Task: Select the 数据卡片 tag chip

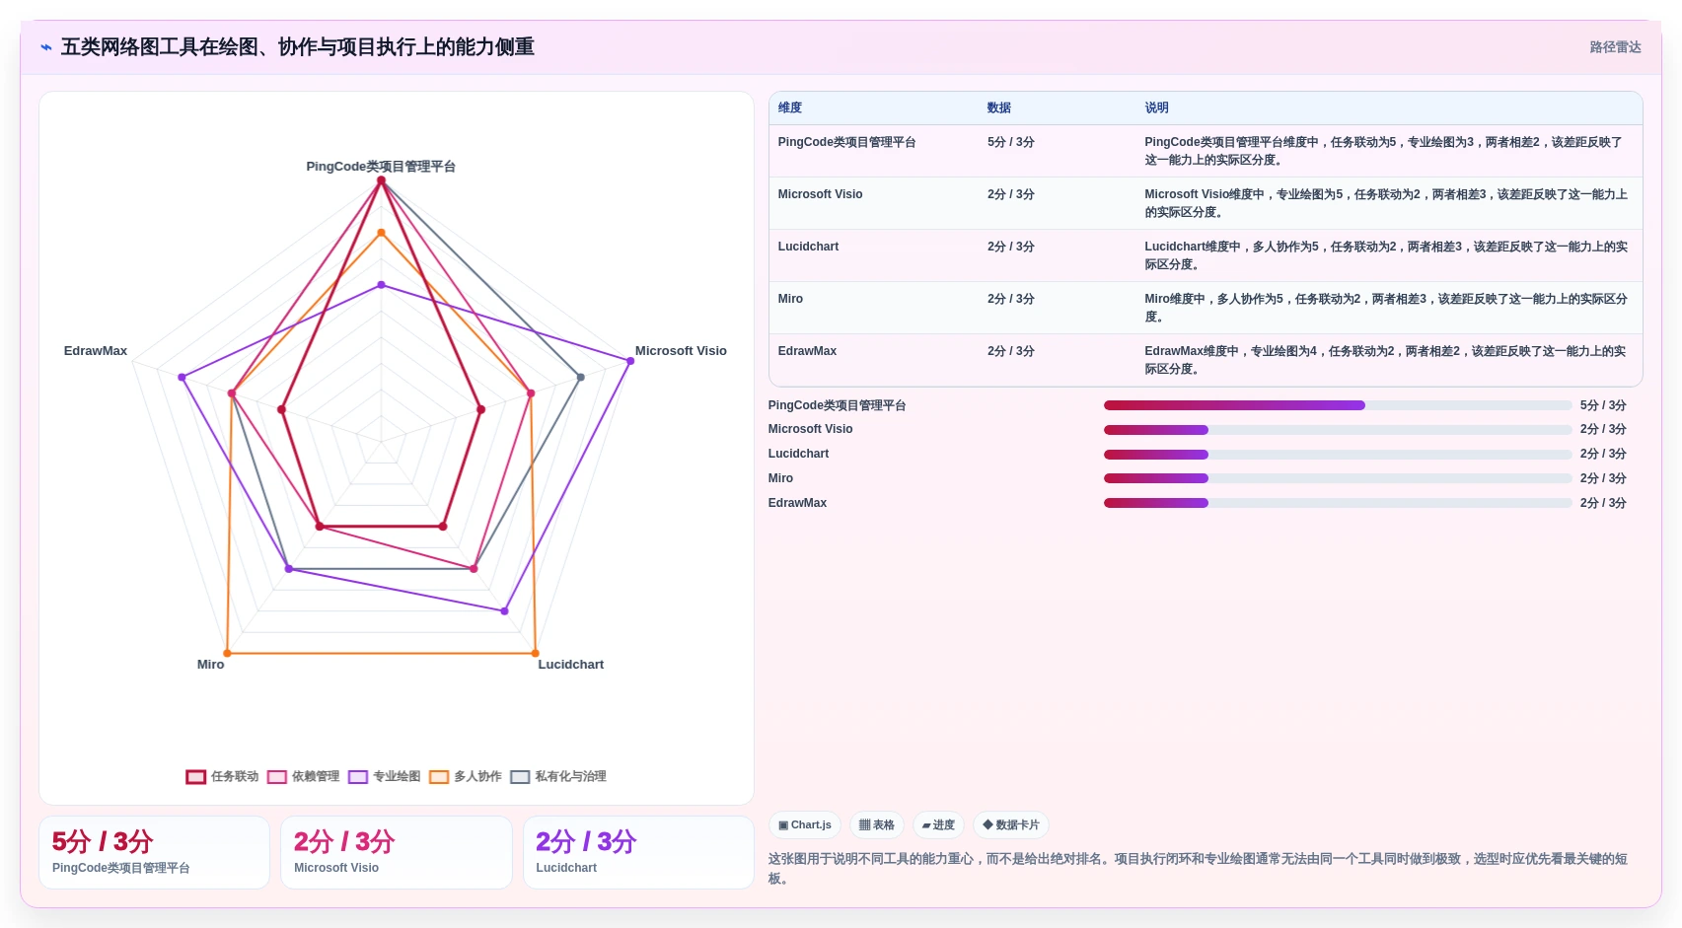Action: tap(1011, 825)
